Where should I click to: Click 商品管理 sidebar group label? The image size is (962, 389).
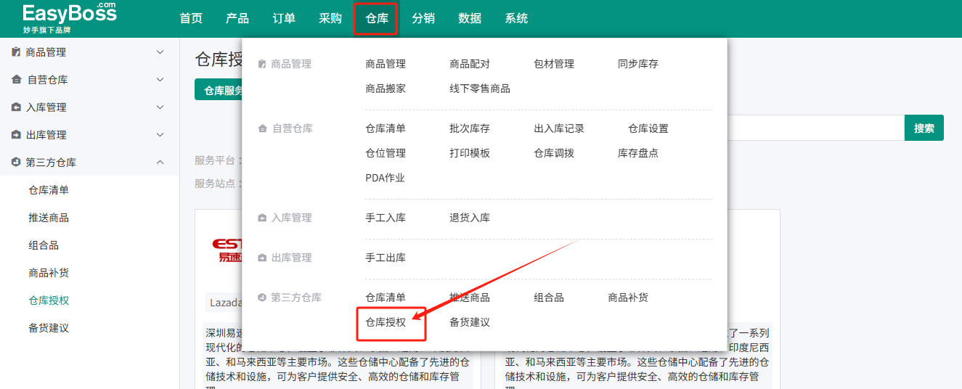(46, 52)
